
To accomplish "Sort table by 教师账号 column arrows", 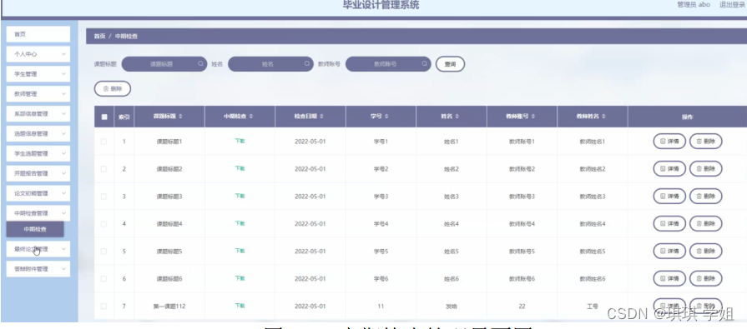I will pos(533,117).
